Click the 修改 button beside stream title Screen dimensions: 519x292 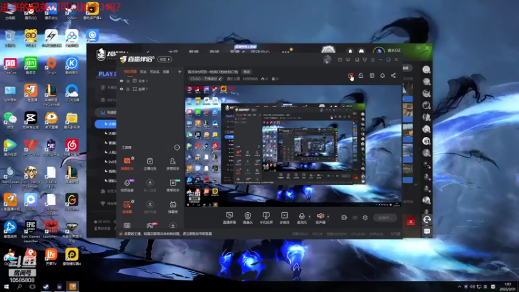(247, 71)
